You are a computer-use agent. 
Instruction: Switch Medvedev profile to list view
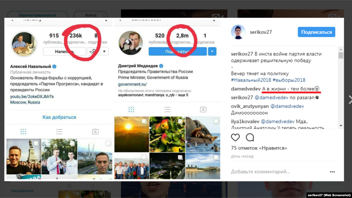[x=167, y=110]
